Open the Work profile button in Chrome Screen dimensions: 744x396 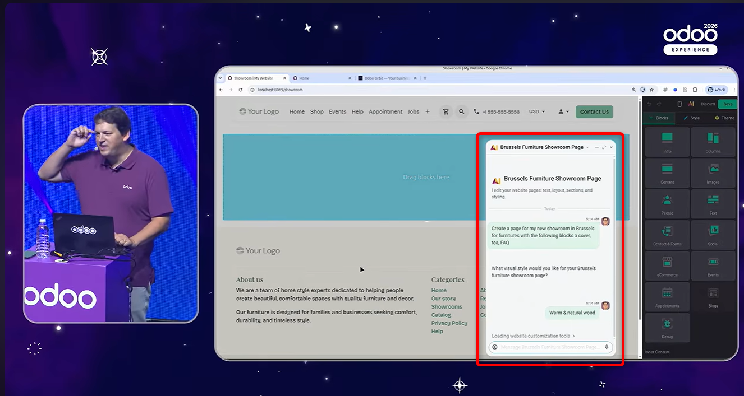pos(717,90)
